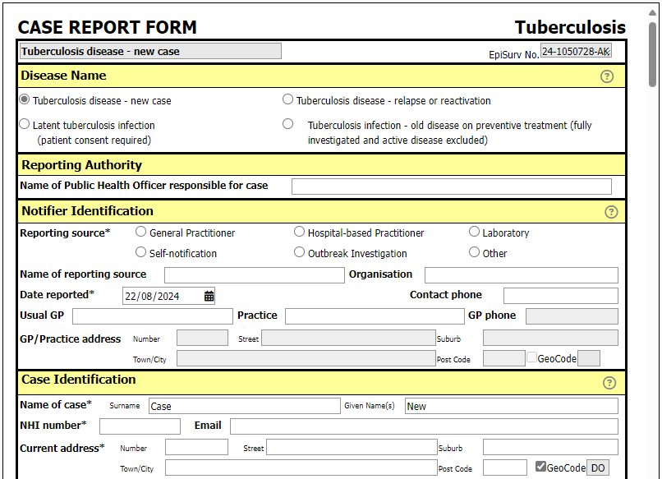Choose Hospital-based Practitioner as reporting source
Viewport: 662px width, 479px height.
[299, 232]
